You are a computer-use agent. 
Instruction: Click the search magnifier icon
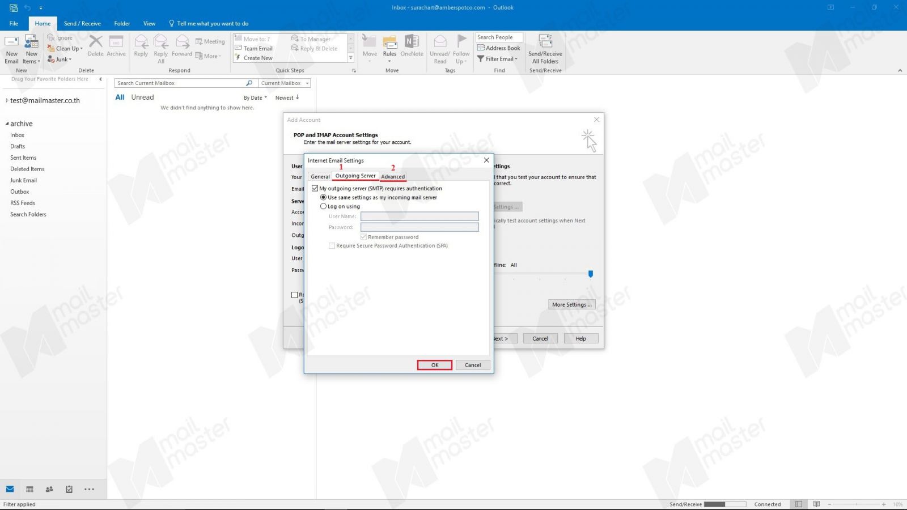tap(249, 83)
